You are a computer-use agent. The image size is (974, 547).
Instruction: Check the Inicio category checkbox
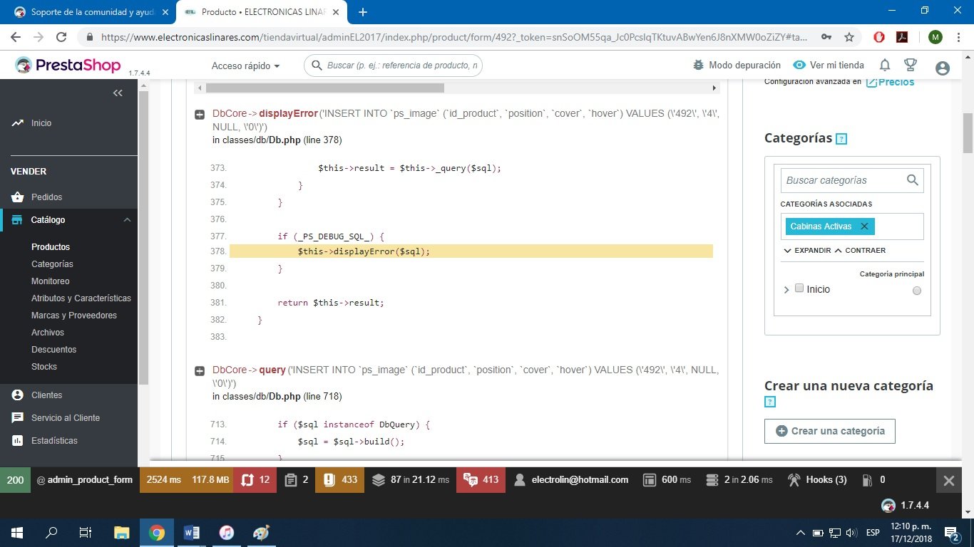799,288
